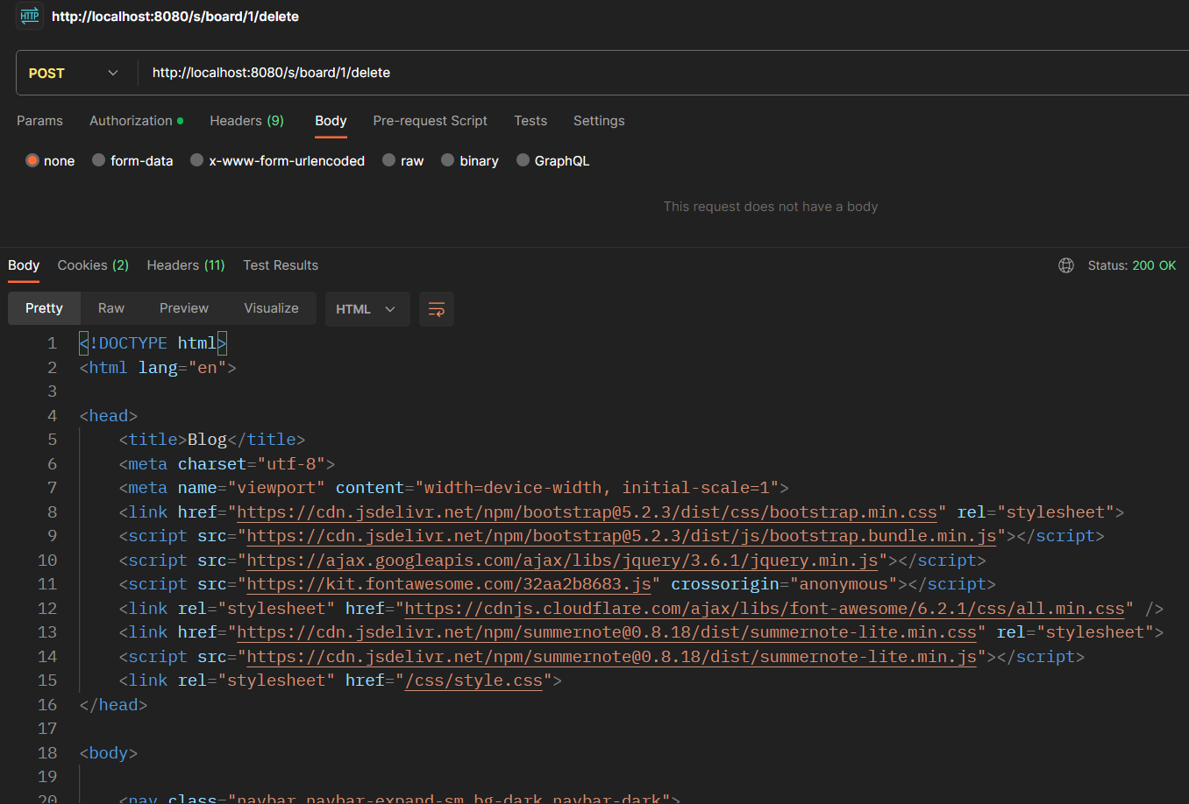Click line number 12 in gutter
This screenshot has height=804, width=1189.
point(47,609)
